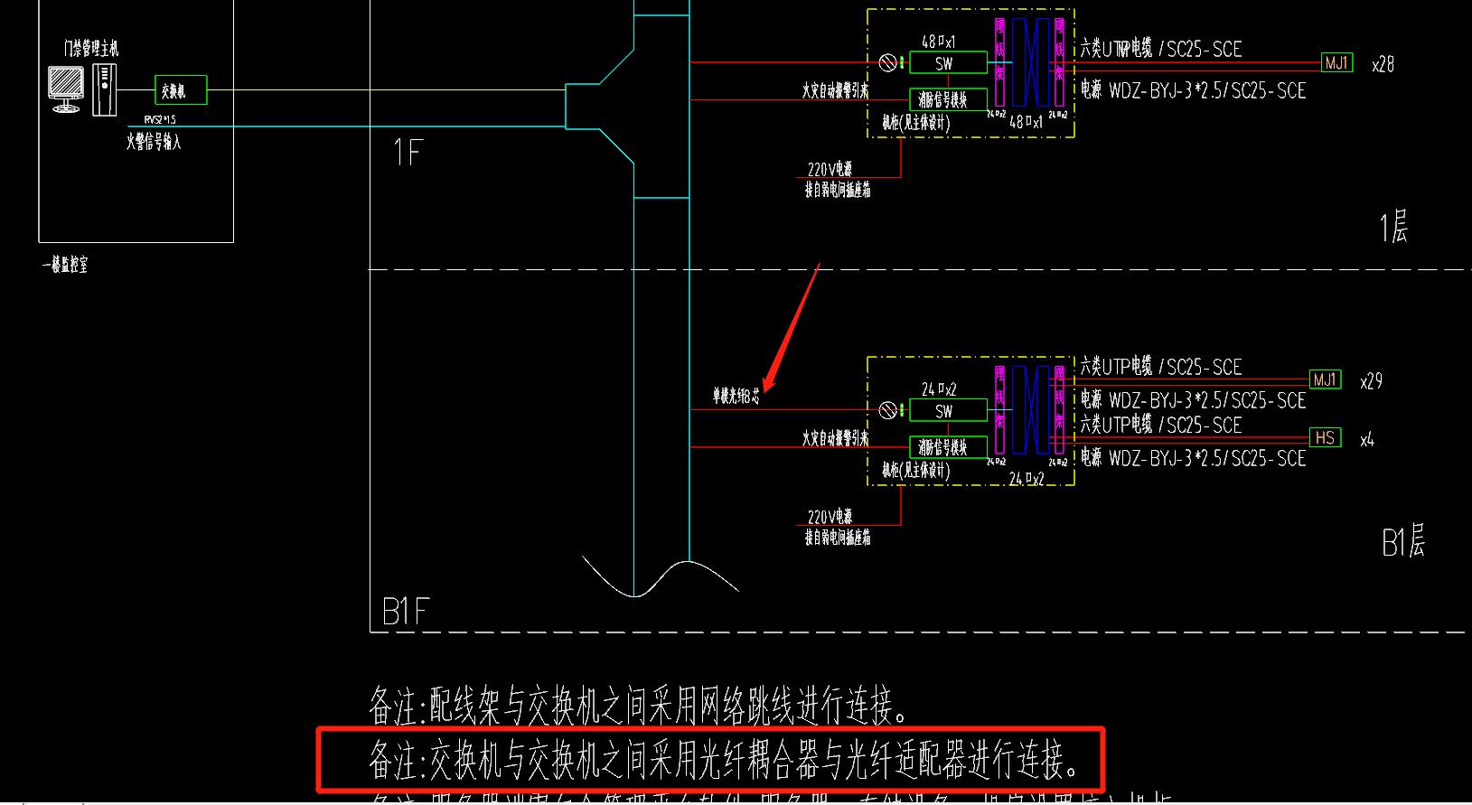Click the MJ1 device box labeled x28
This screenshot has height=805, width=1472.
coord(1336,62)
